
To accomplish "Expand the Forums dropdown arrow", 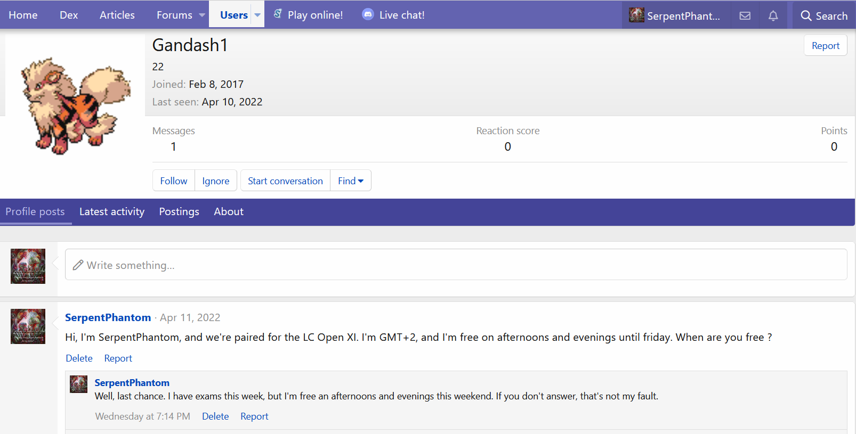I will (x=202, y=15).
